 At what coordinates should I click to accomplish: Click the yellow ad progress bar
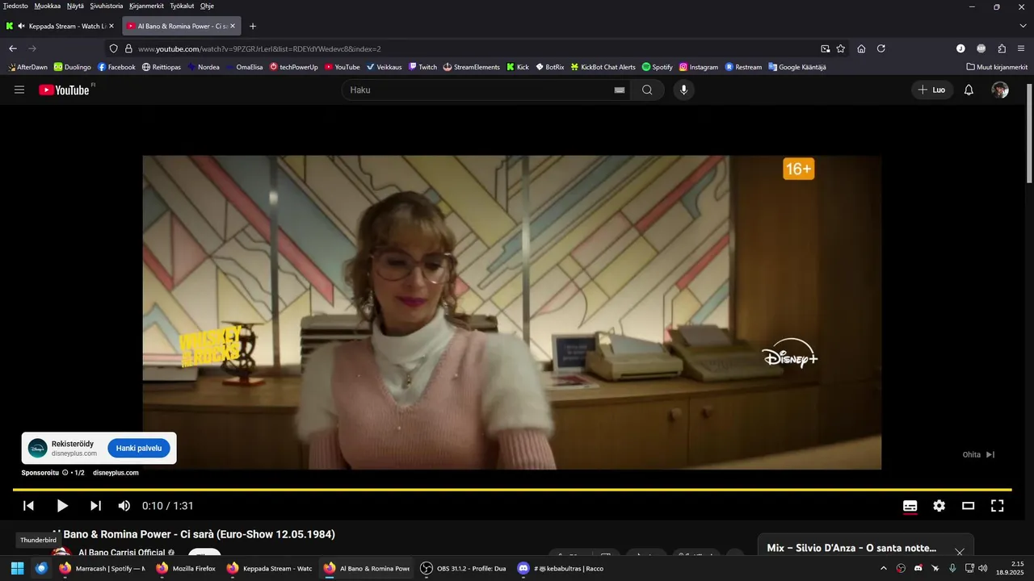click(512, 490)
